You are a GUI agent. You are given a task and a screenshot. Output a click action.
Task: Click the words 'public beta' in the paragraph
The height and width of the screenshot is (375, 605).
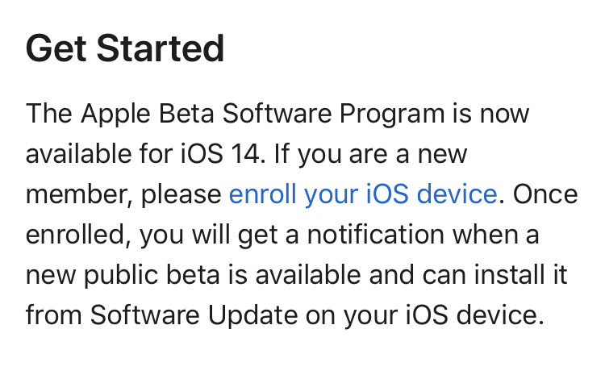tap(152, 276)
